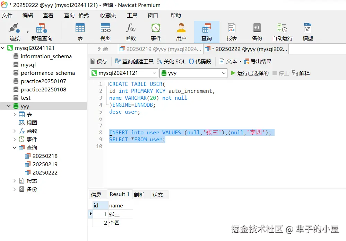Click the 连接 (Connection) toolbar icon
Viewport: 346px width, 241px height.
pos(15,32)
